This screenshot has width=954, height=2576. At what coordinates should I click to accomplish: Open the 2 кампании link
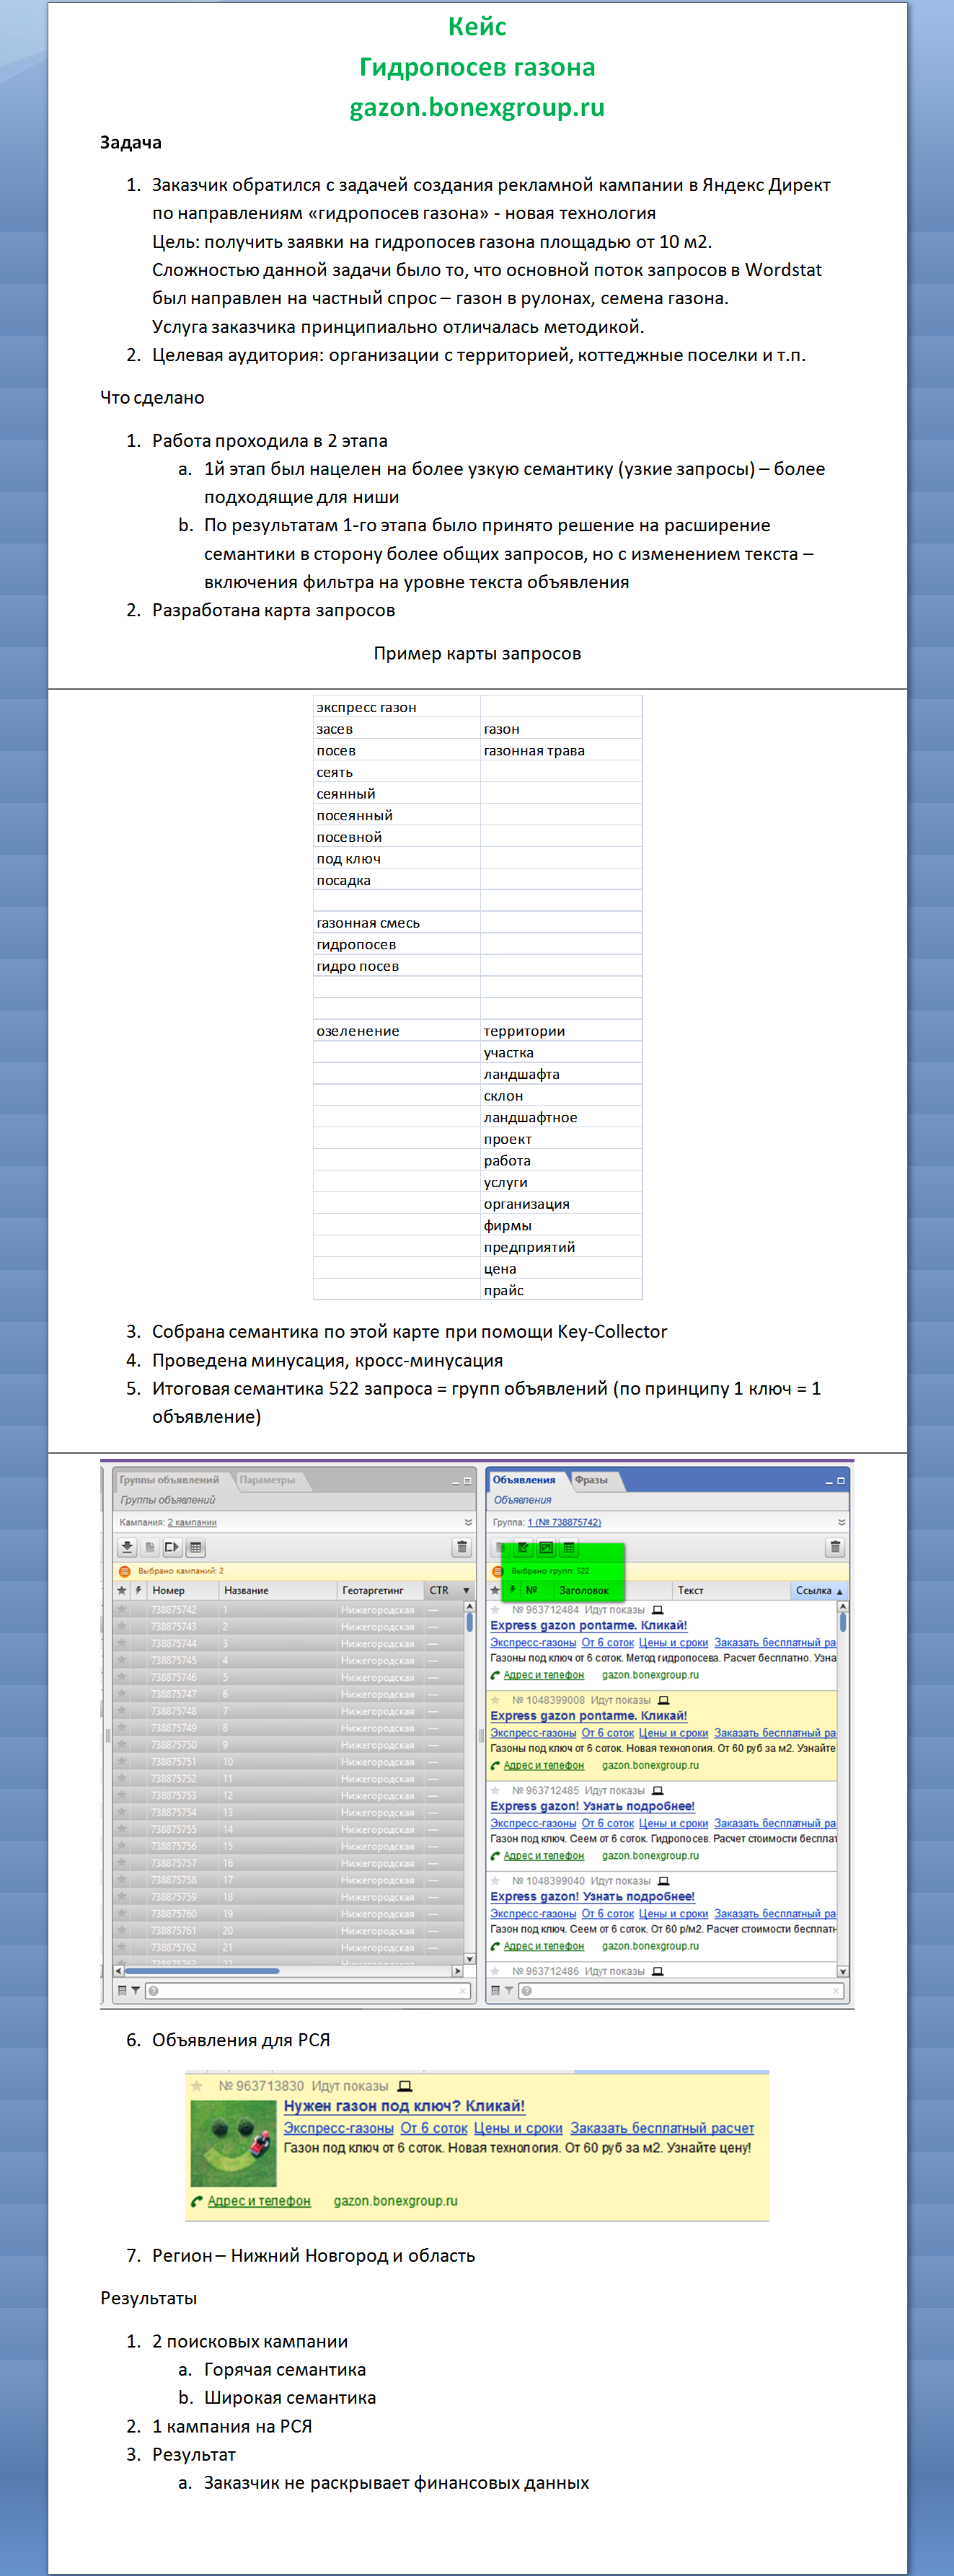tap(192, 1522)
